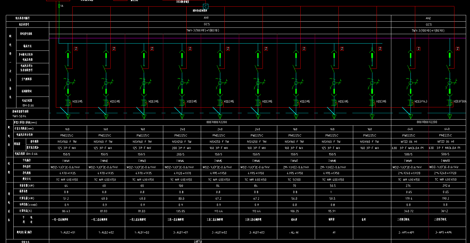
Task: Click distribution box number -AL-M
Action: [x=294, y=232]
